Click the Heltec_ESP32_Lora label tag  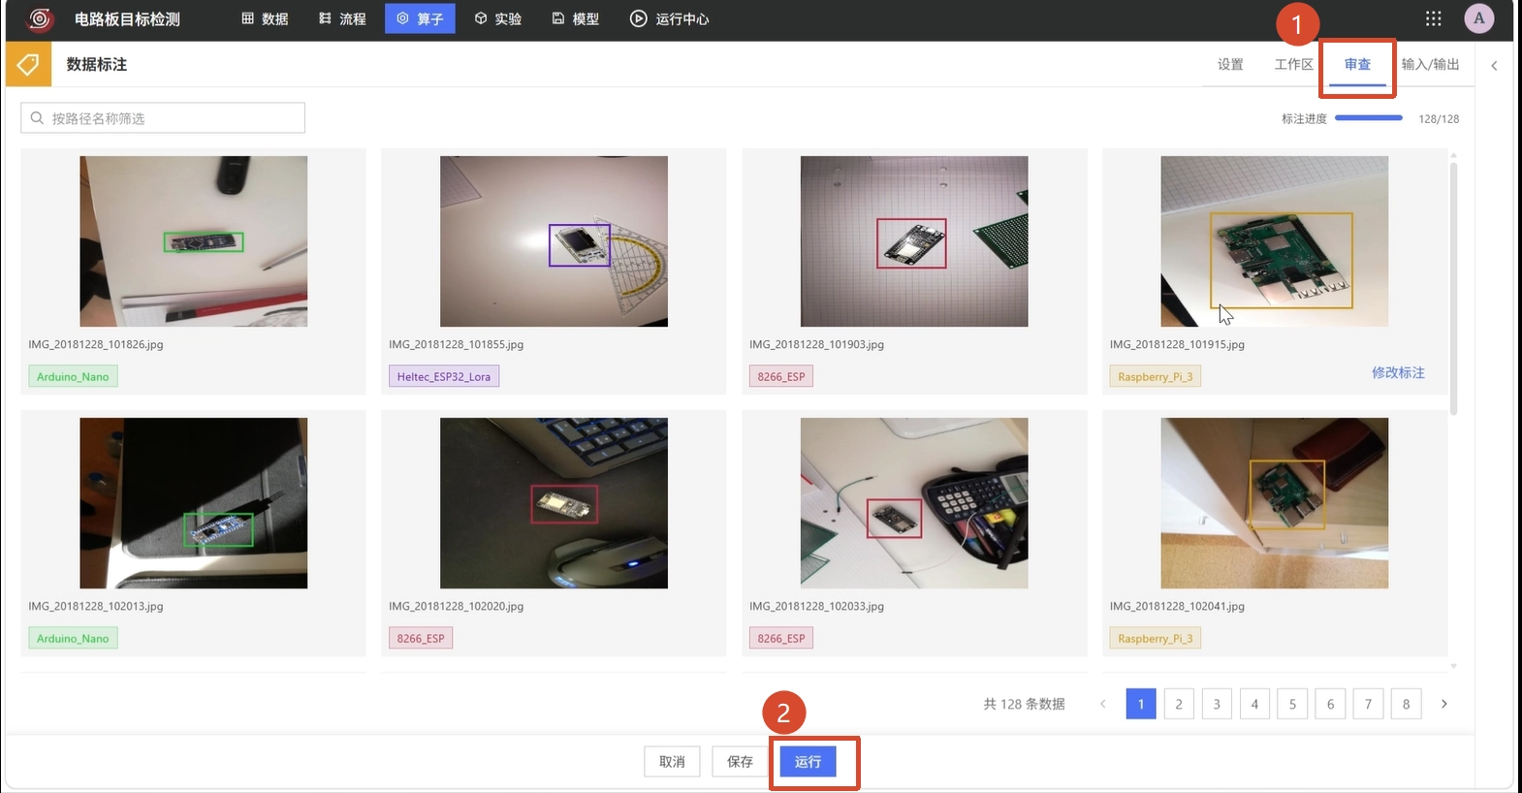pos(444,376)
